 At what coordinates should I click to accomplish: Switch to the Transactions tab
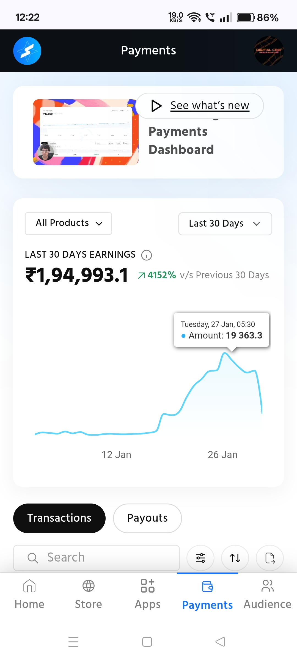pyautogui.click(x=59, y=518)
